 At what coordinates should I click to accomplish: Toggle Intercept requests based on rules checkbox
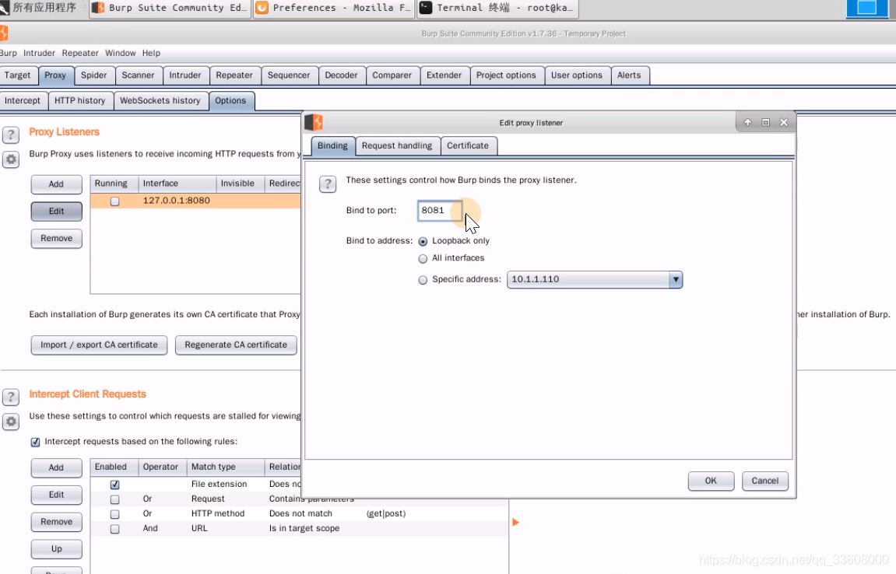coord(36,442)
